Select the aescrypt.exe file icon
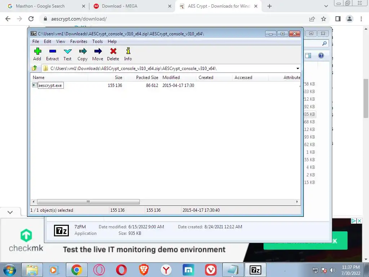Viewport: 369px width, 277px height. [35, 85]
